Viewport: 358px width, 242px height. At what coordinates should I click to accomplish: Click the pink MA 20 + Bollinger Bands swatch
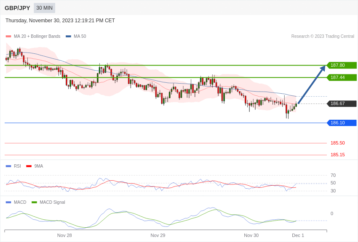[x=8, y=37]
